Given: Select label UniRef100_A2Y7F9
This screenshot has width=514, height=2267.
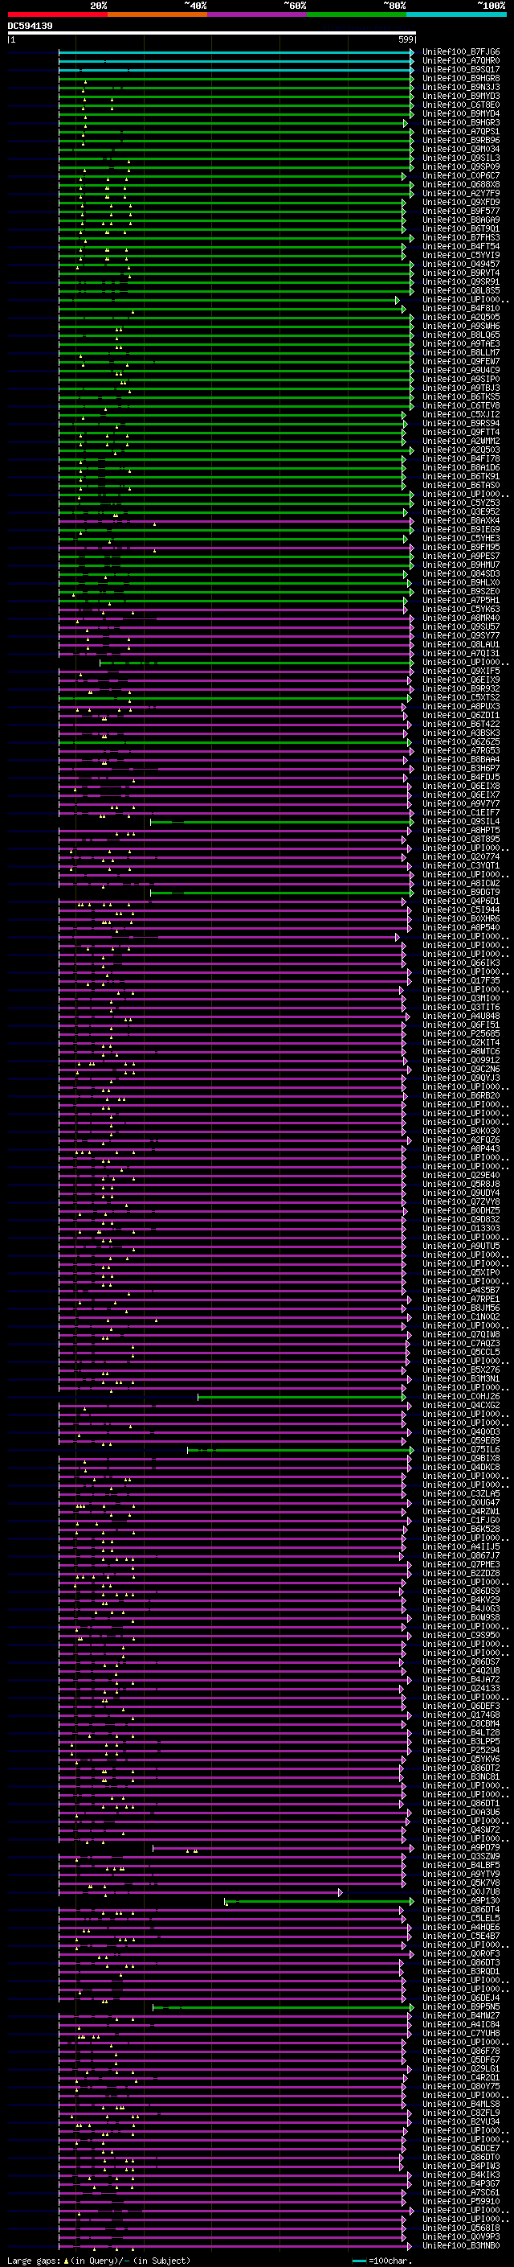Looking at the screenshot, I should [460, 194].
